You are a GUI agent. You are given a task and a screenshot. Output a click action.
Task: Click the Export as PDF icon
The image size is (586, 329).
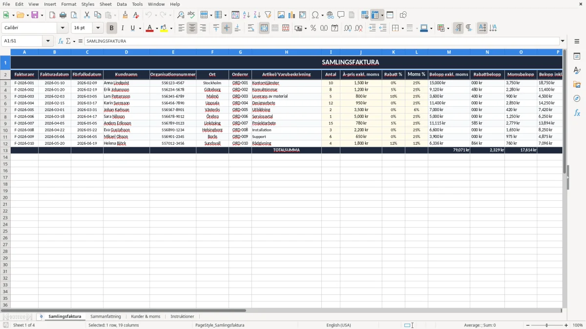(52, 15)
